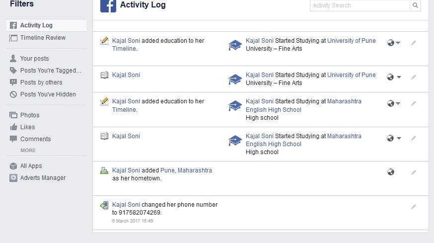Screen dimensions: 434x243
Task: Click the Posts by others quote icon
Action: pos(13,82)
